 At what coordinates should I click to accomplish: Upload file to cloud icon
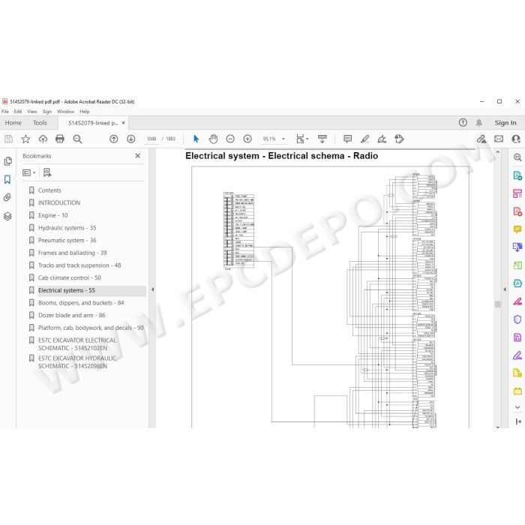43,139
